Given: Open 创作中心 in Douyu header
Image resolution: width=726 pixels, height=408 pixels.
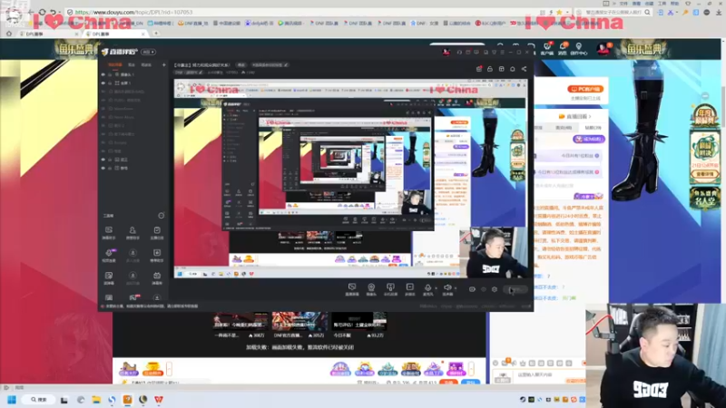Looking at the screenshot, I should [579, 49].
